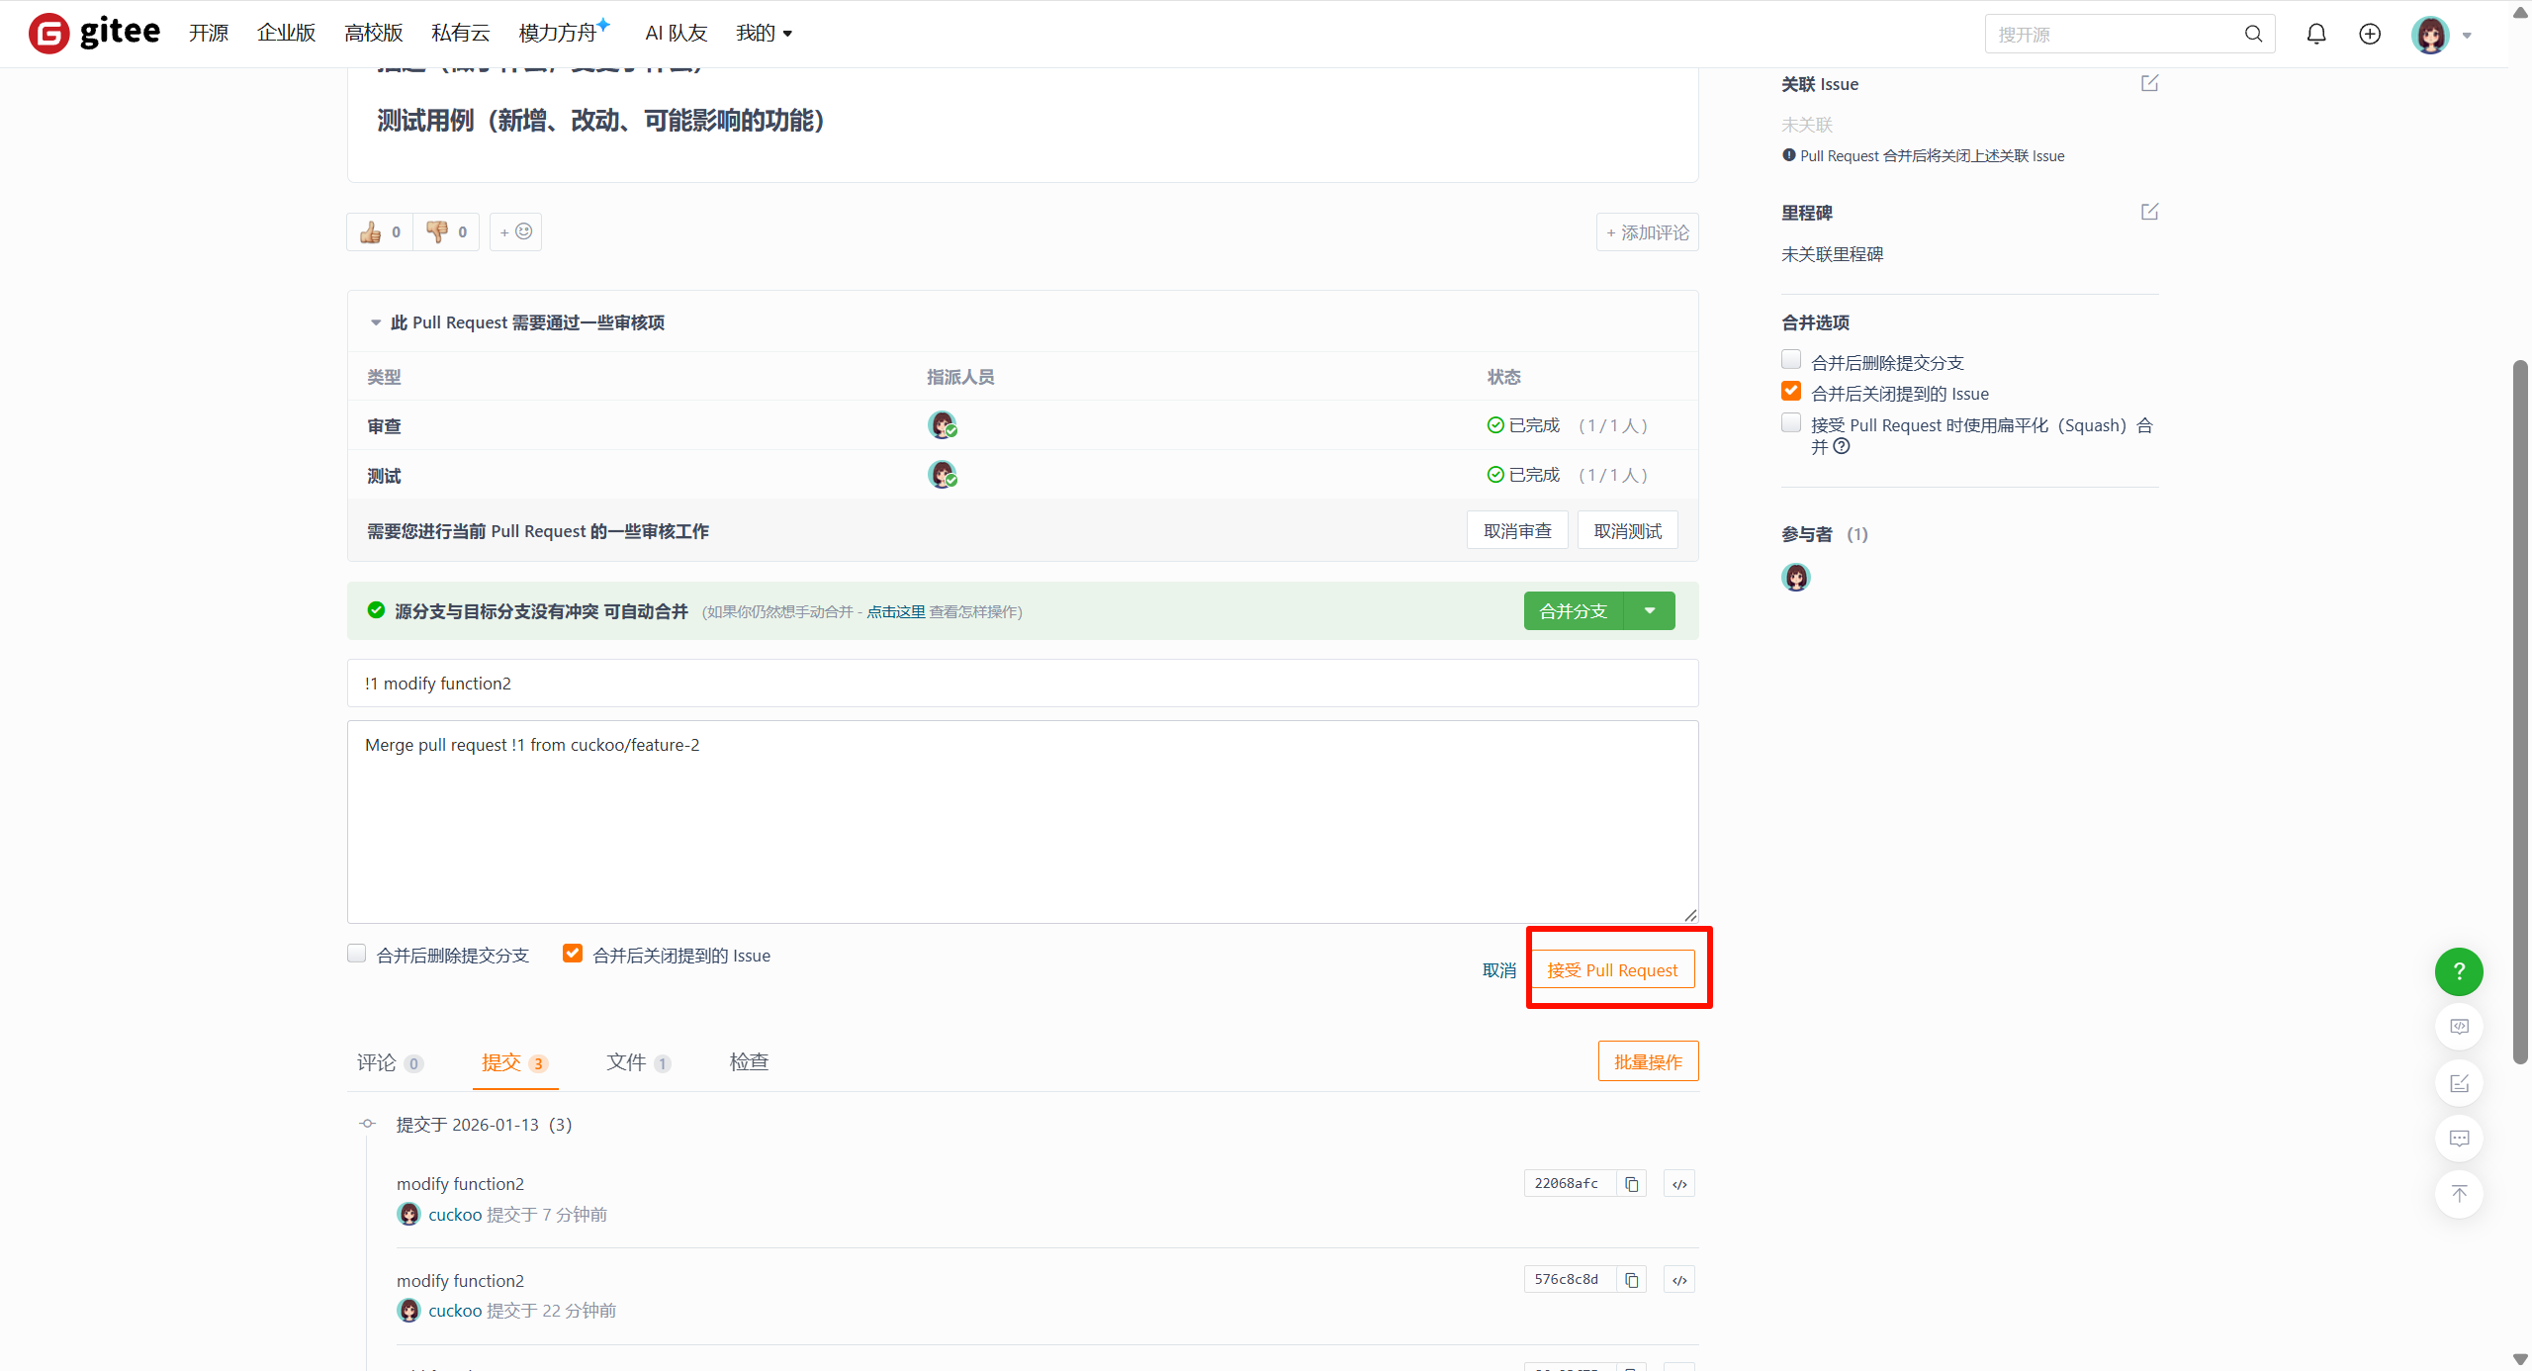
Task: Click the plus circle create icon
Action: 2370,35
